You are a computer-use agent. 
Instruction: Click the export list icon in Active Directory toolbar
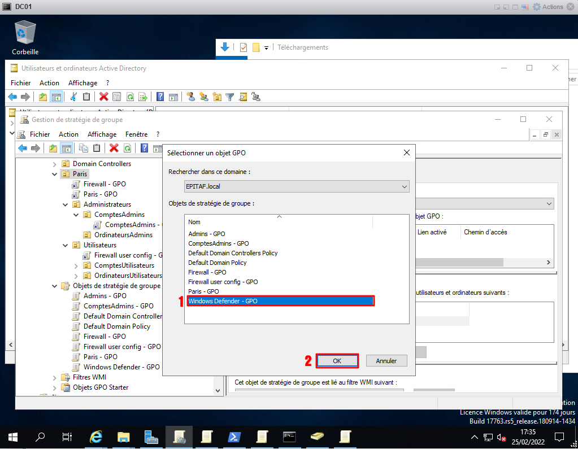pyautogui.click(x=144, y=97)
